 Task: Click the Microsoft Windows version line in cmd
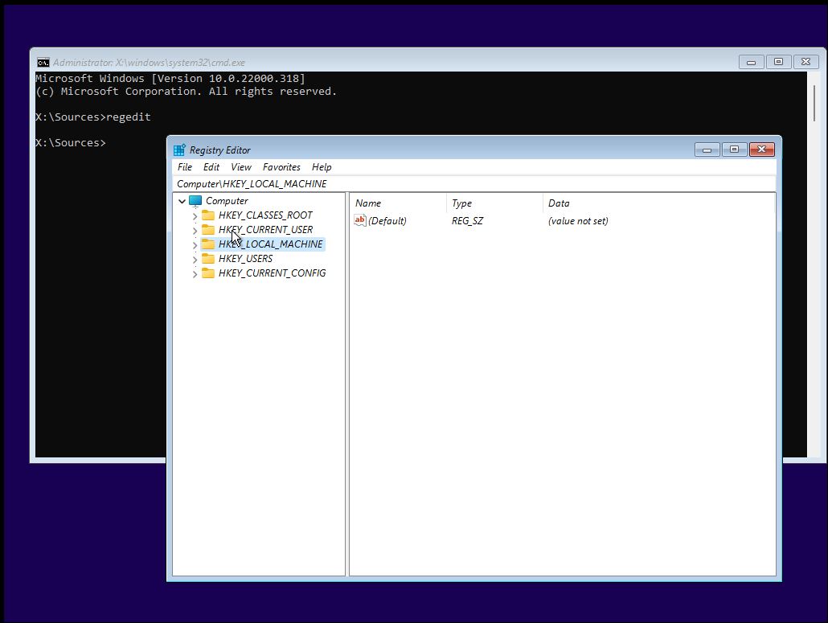click(170, 78)
